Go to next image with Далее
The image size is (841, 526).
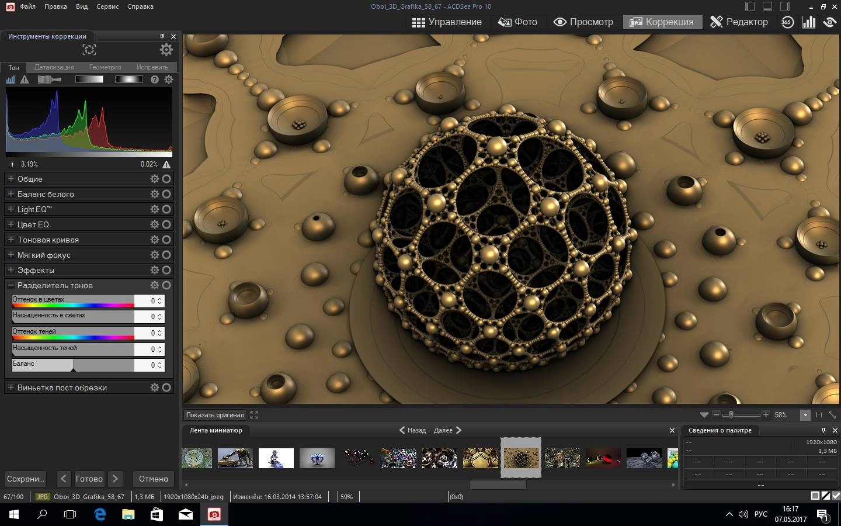coord(448,430)
